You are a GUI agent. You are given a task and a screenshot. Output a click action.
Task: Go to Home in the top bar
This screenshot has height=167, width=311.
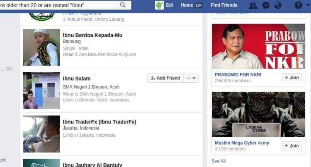click(187, 5)
